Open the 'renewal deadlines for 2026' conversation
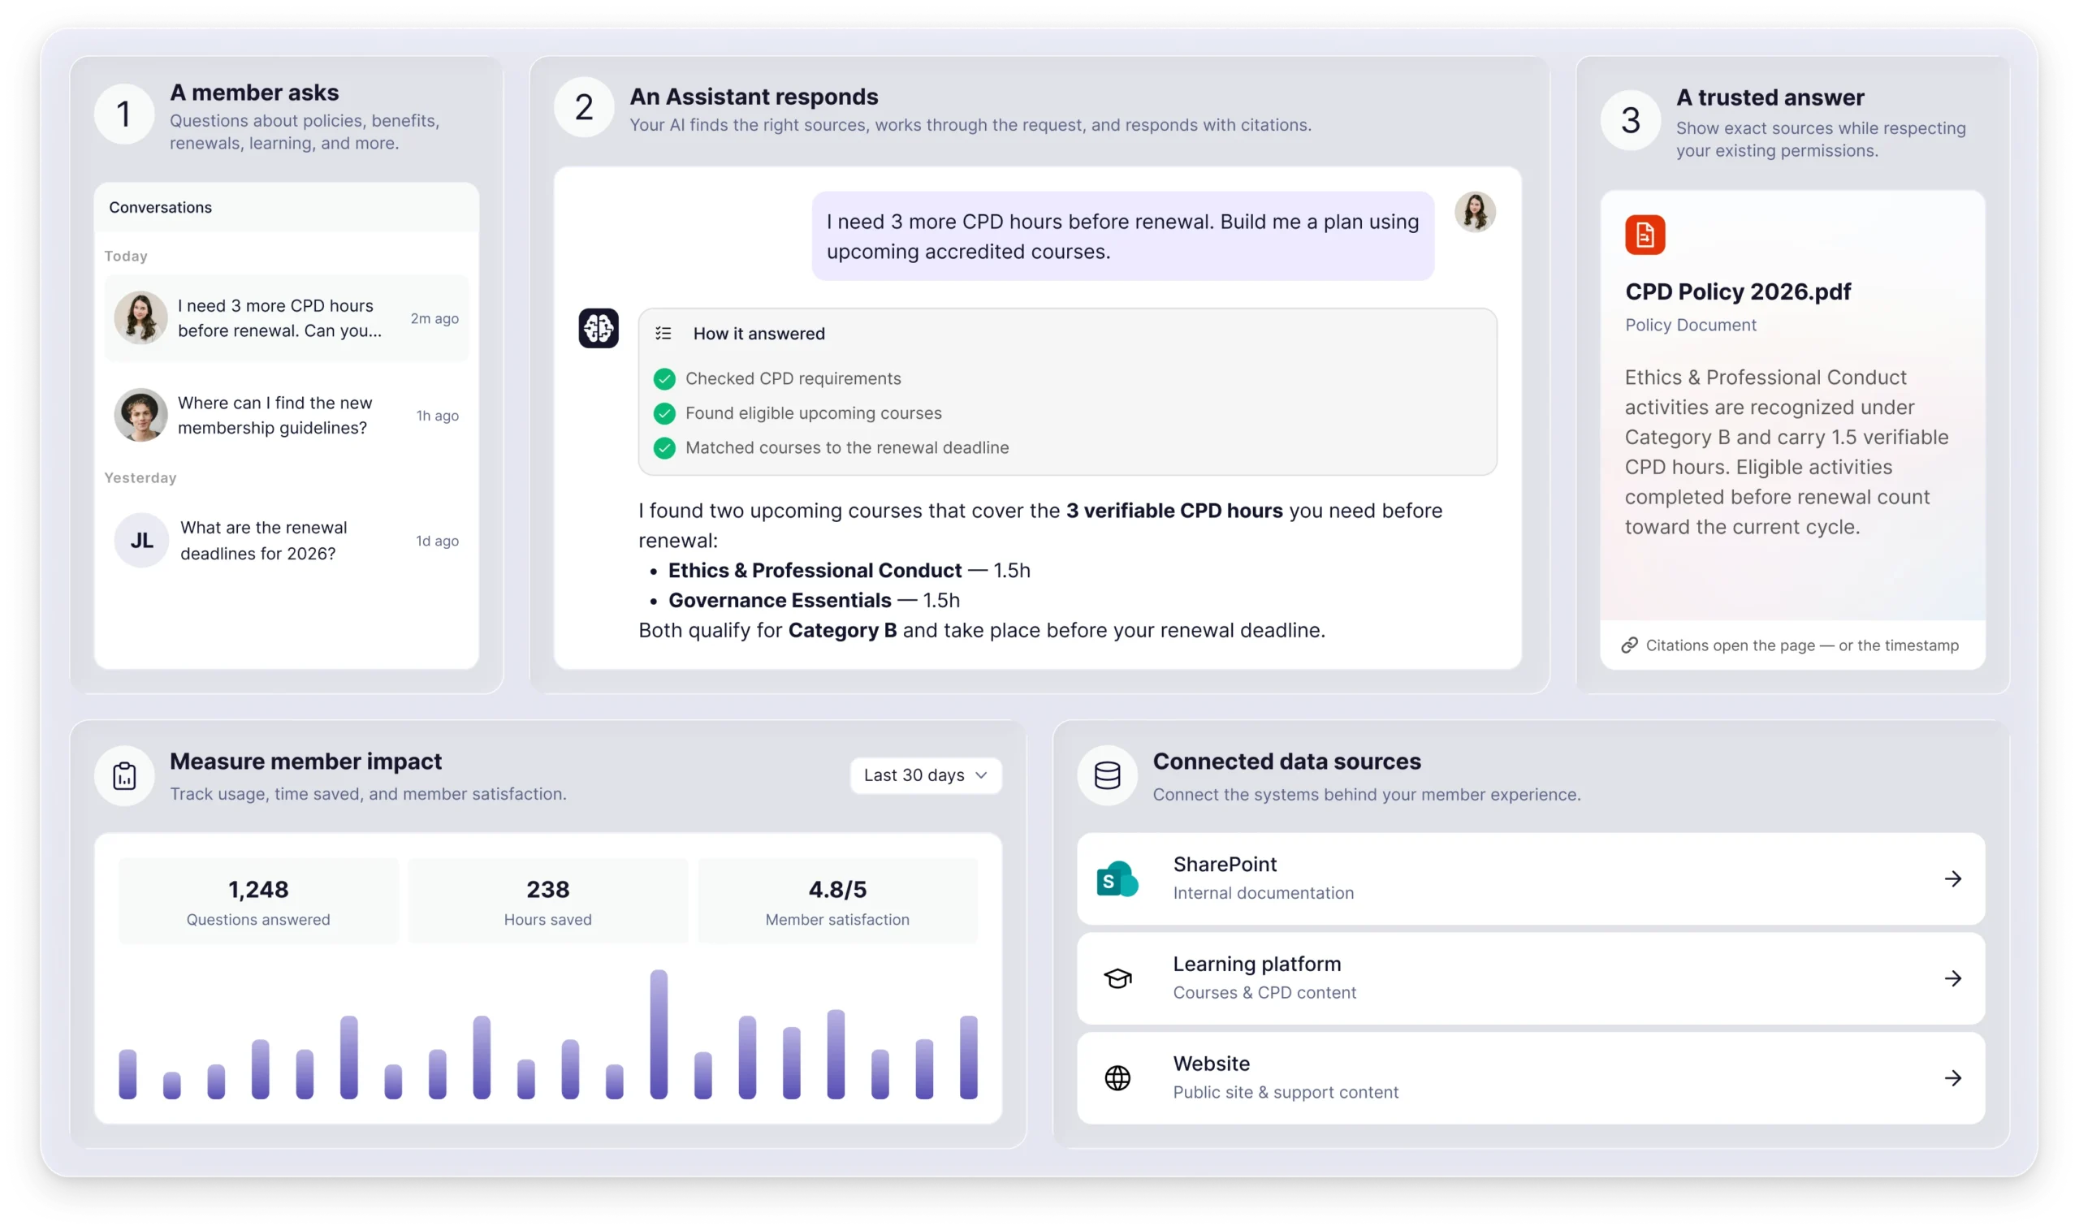Screen dimensions: 2079x1230 click(286, 541)
